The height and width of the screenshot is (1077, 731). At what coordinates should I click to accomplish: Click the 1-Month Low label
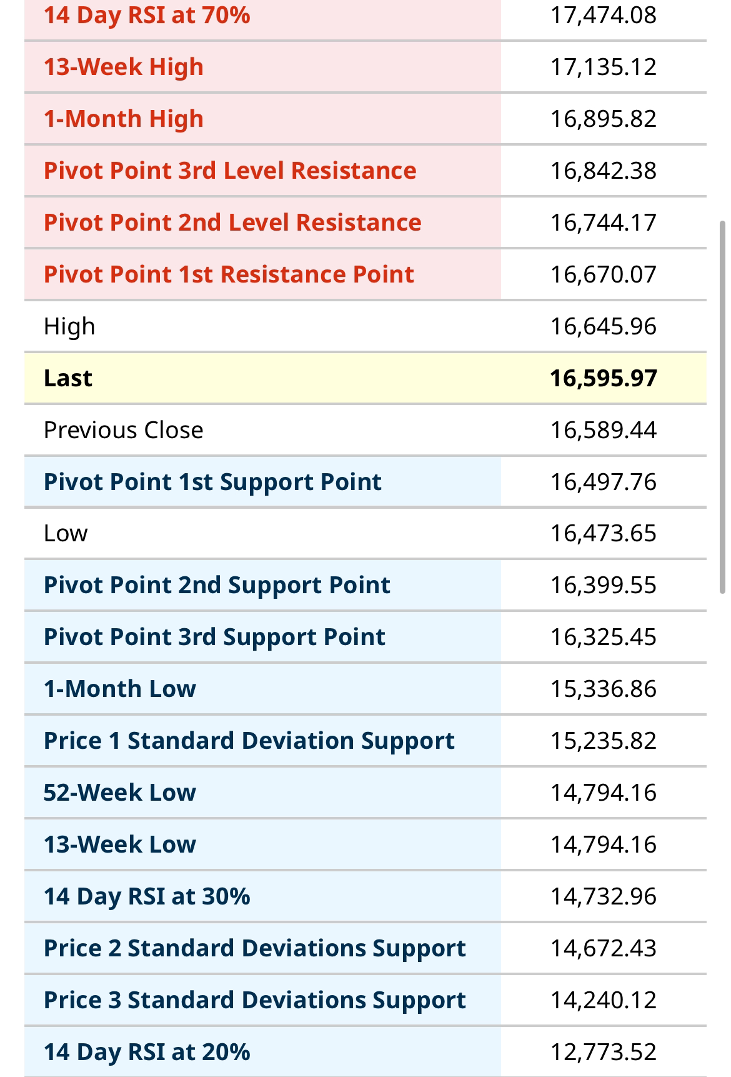tap(120, 689)
